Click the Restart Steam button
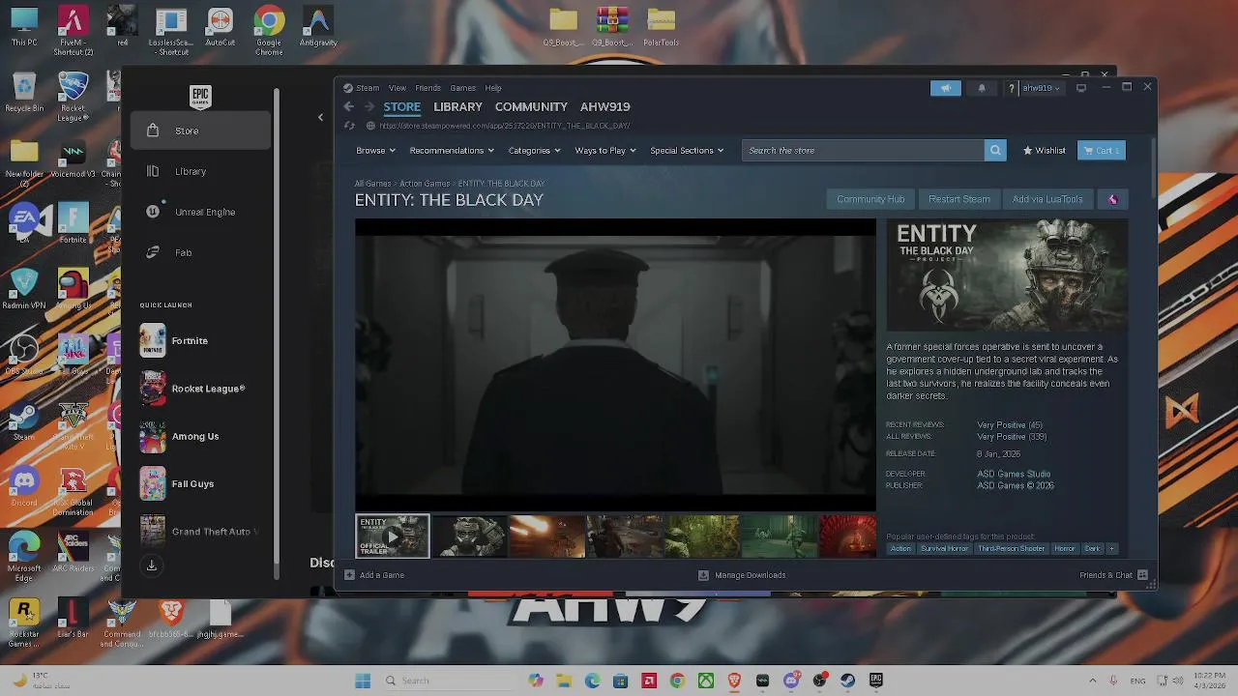1238x696 pixels. 958,199
